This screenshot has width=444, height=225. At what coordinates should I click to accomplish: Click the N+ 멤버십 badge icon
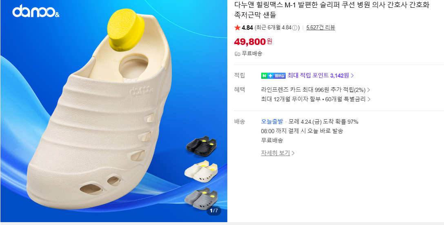(x=273, y=76)
